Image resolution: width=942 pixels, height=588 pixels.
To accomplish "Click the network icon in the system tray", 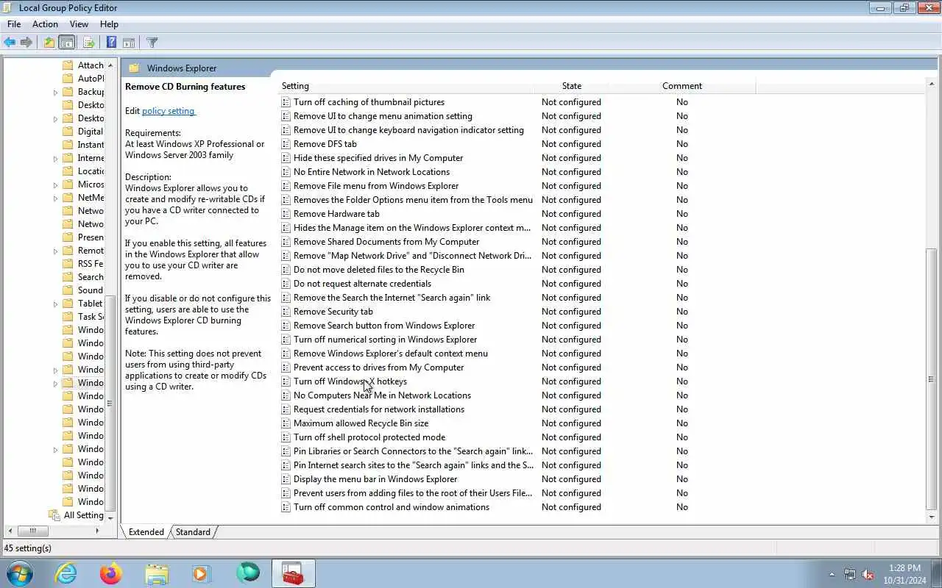I will point(850,574).
